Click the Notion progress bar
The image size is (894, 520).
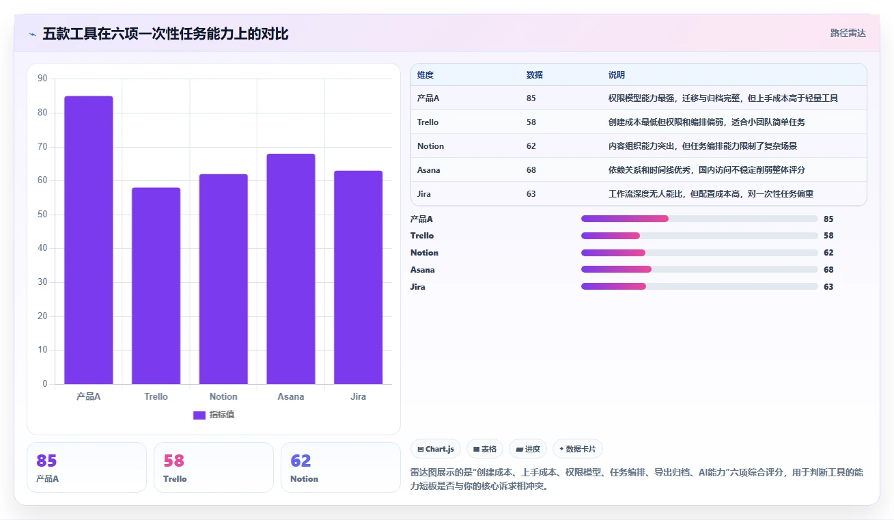[x=699, y=253]
